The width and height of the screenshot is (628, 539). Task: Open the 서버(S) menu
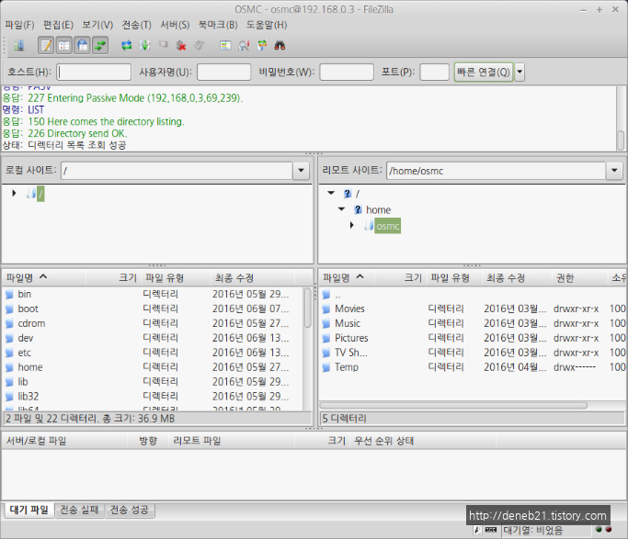click(x=174, y=25)
